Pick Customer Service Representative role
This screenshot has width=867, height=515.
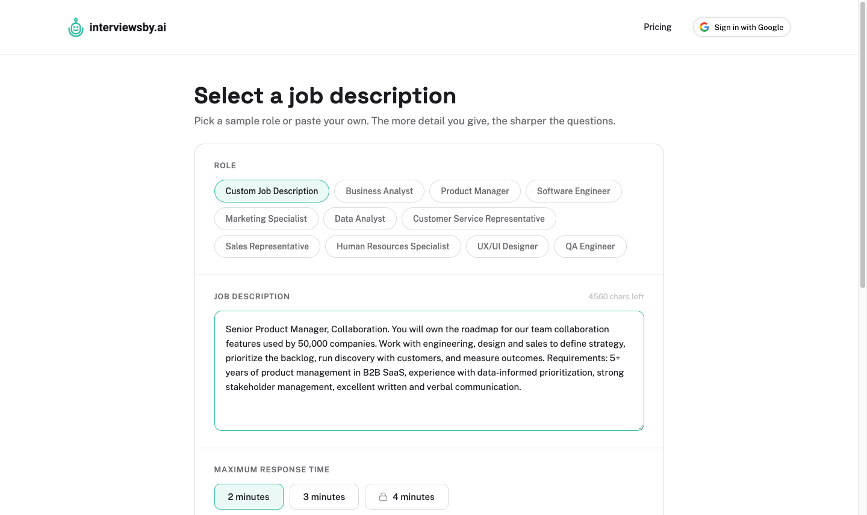tap(479, 219)
